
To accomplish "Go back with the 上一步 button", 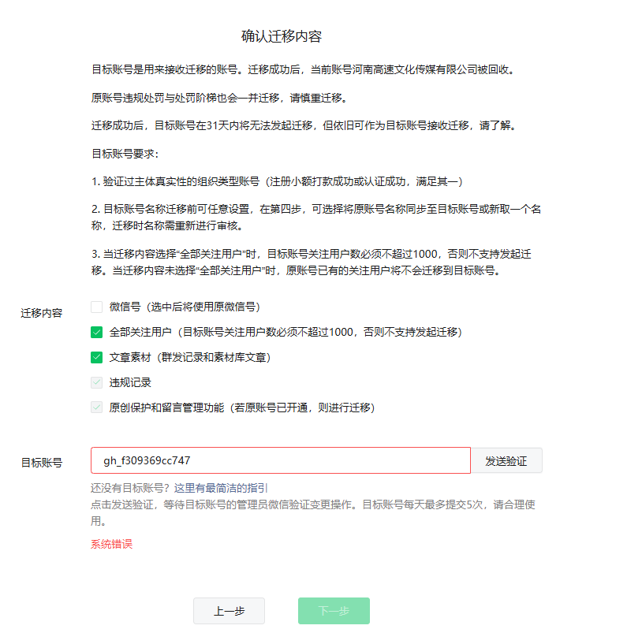I will tap(229, 611).
